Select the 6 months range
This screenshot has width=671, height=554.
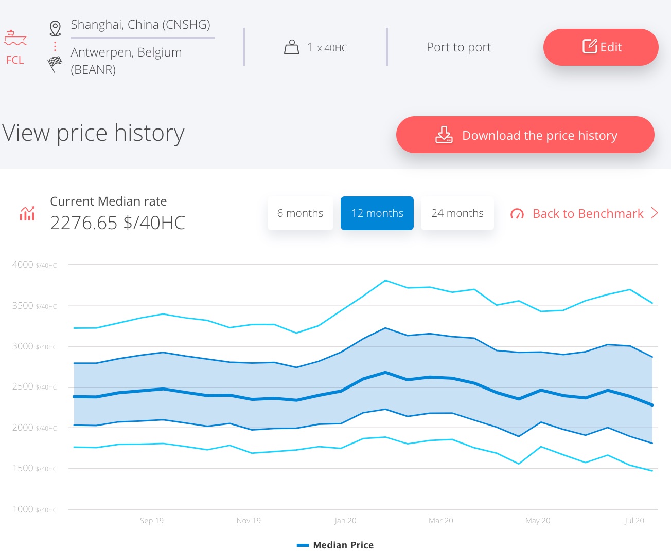(x=301, y=213)
